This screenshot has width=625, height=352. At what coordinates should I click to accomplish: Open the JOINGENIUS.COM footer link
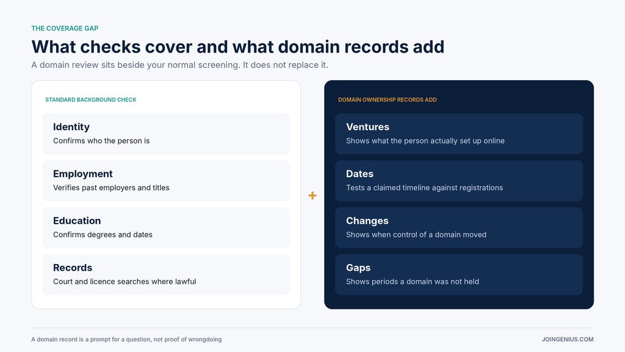tap(568, 340)
